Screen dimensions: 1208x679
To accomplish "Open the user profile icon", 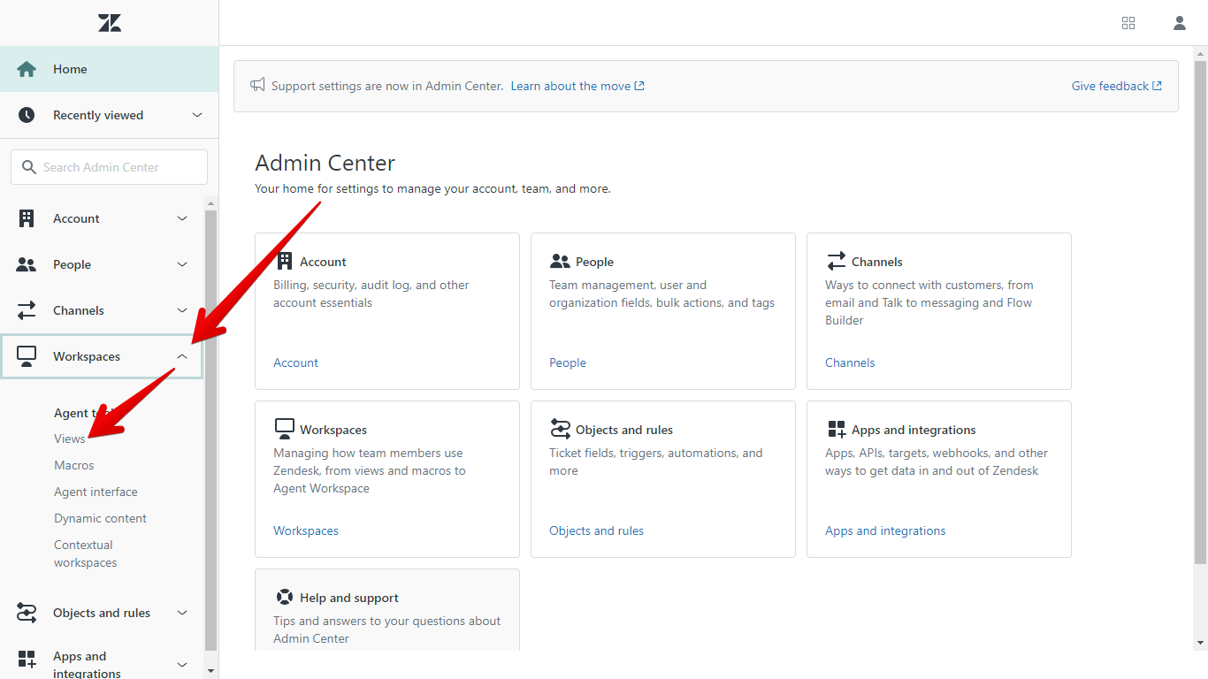I will 1180,23.
